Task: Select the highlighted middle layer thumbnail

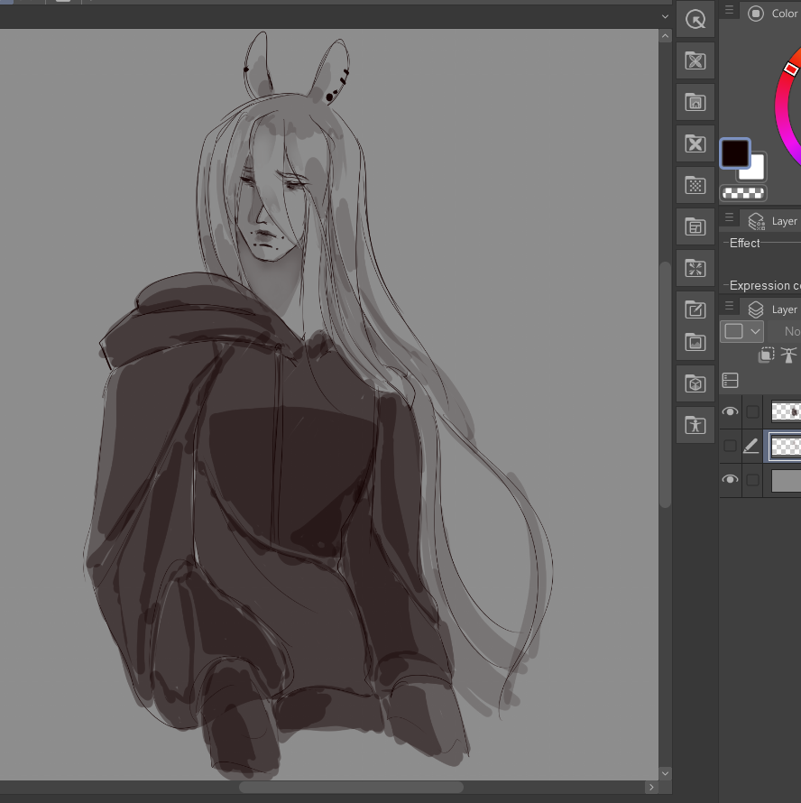Action: tap(787, 446)
